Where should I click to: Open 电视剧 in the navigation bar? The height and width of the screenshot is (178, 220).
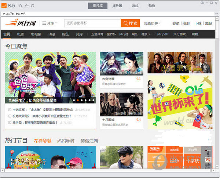point(36,34)
